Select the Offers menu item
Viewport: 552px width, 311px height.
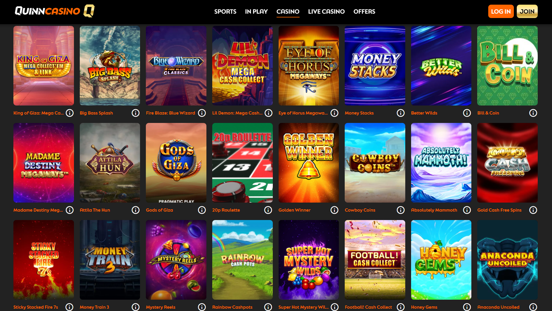point(364,12)
